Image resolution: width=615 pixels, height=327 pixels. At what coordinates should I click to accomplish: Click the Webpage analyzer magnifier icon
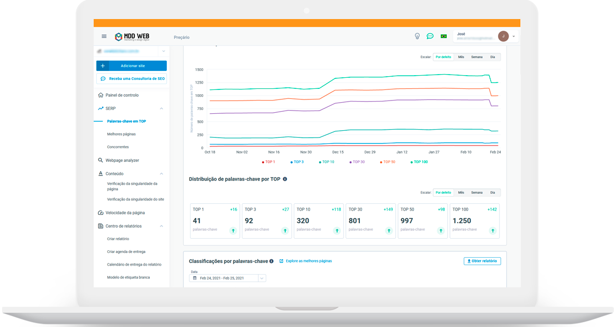[x=101, y=160]
